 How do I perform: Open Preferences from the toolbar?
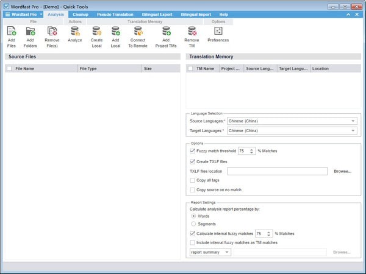click(x=218, y=31)
